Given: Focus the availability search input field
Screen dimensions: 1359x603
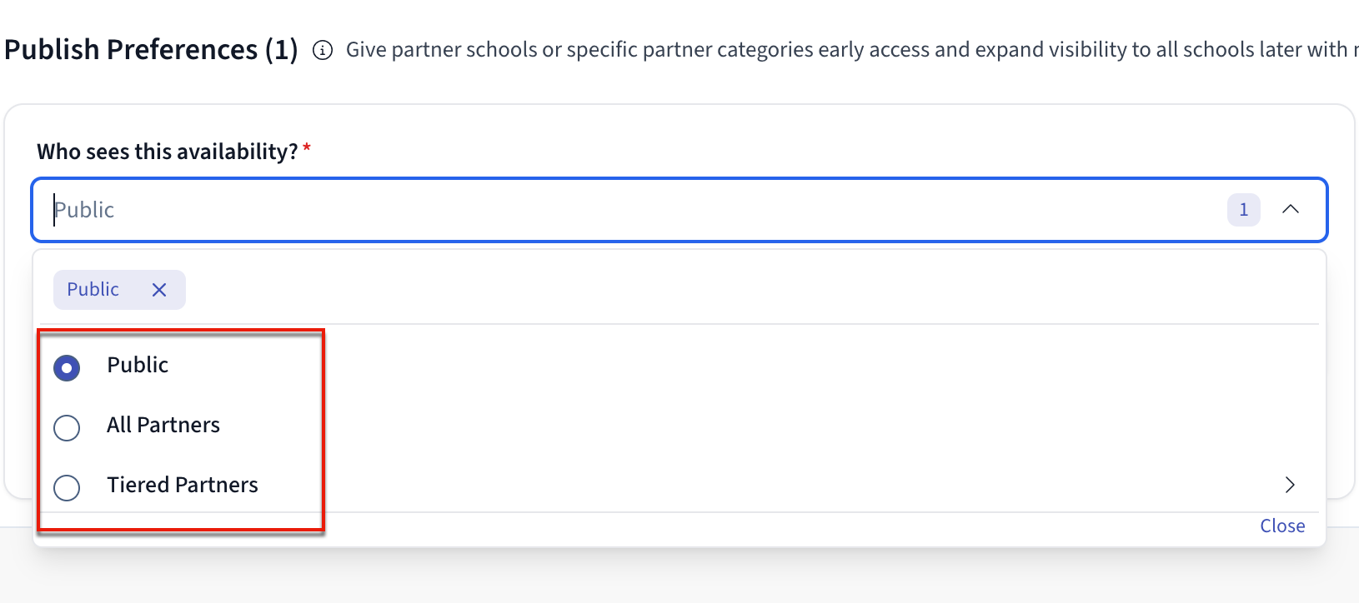Looking at the screenshot, I should pyautogui.click(x=584, y=210).
